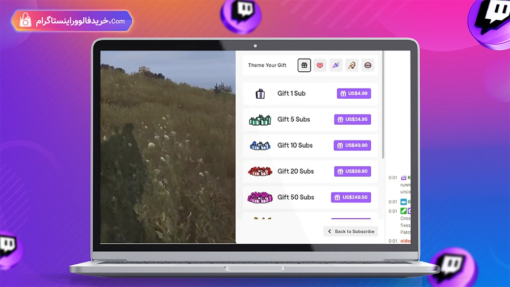The image size is (510, 287).
Task: Click the green Gift 5 Subs boxes
Action: [x=260, y=120]
